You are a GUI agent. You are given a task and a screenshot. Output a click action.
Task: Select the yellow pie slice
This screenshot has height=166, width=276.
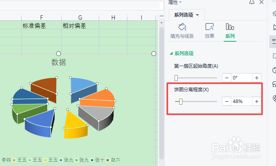point(74,123)
